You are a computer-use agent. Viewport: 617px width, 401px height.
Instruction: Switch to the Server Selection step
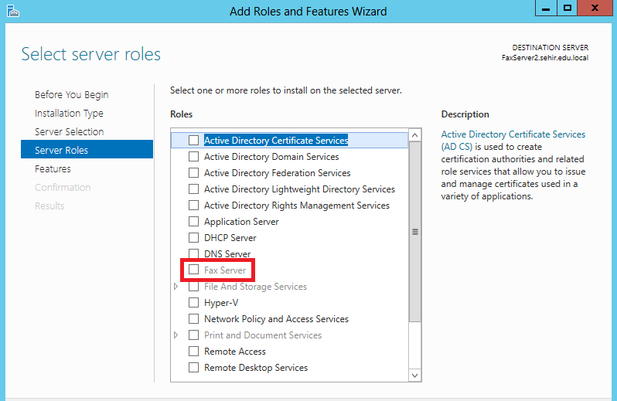(69, 132)
